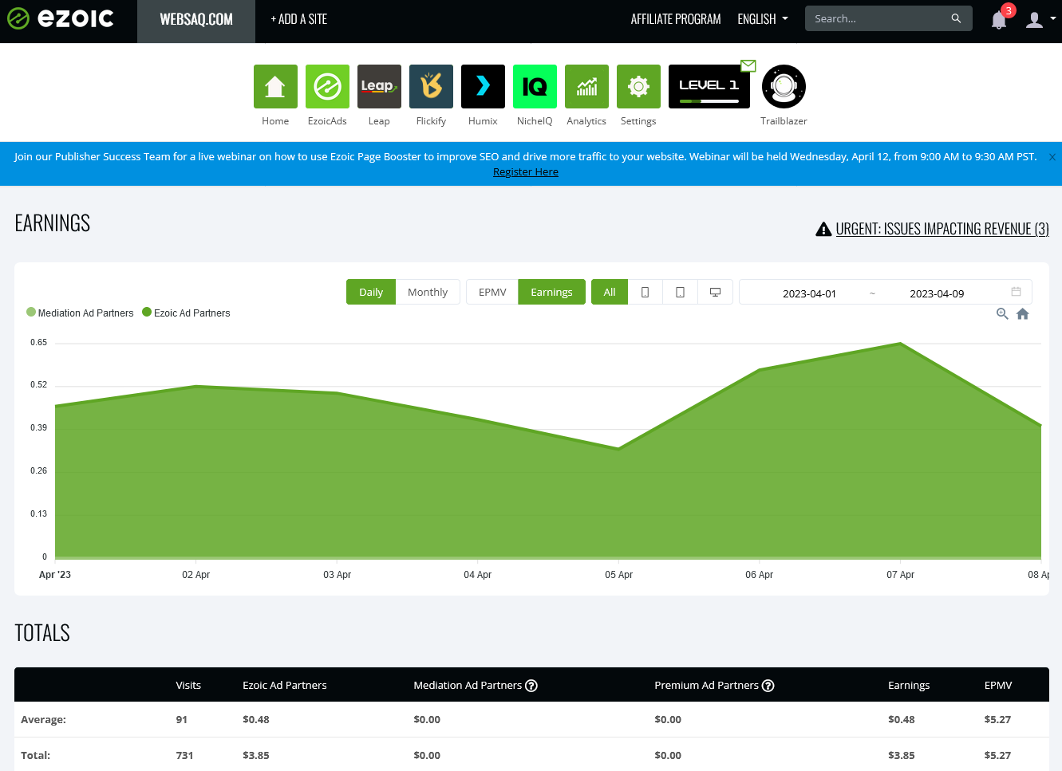1062x771 pixels.
Task: Click Add a Site
Action: (298, 19)
